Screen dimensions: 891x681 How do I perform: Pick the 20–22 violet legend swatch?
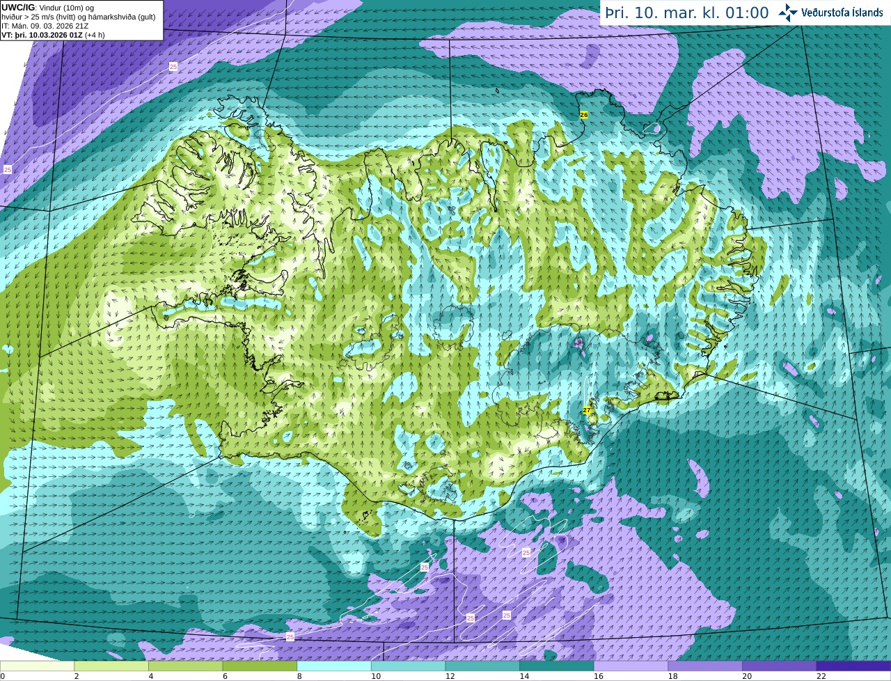coord(780,666)
